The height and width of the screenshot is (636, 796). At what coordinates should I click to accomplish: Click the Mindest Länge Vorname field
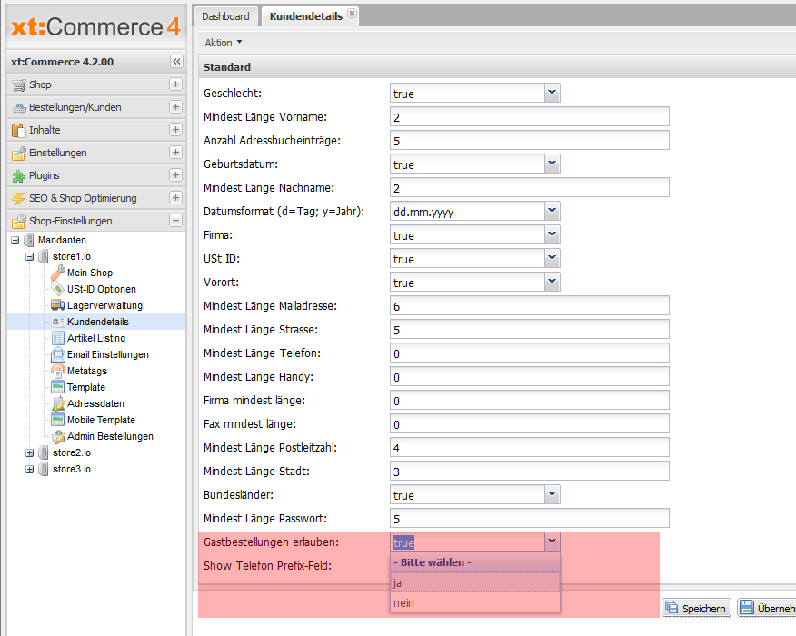(x=530, y=116)
